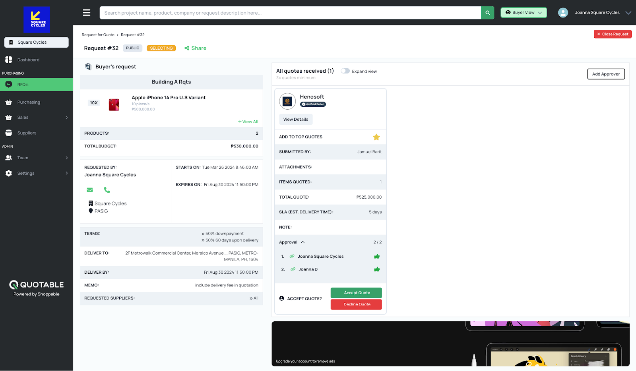This screenshot has height=371, width=636.
Task: Open Suppliers menu item
Action: click(x=27, y=133)
